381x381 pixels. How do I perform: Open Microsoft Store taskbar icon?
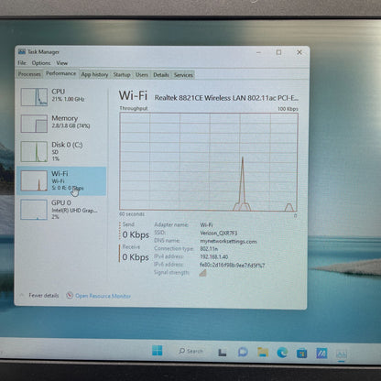pos(302,354)
